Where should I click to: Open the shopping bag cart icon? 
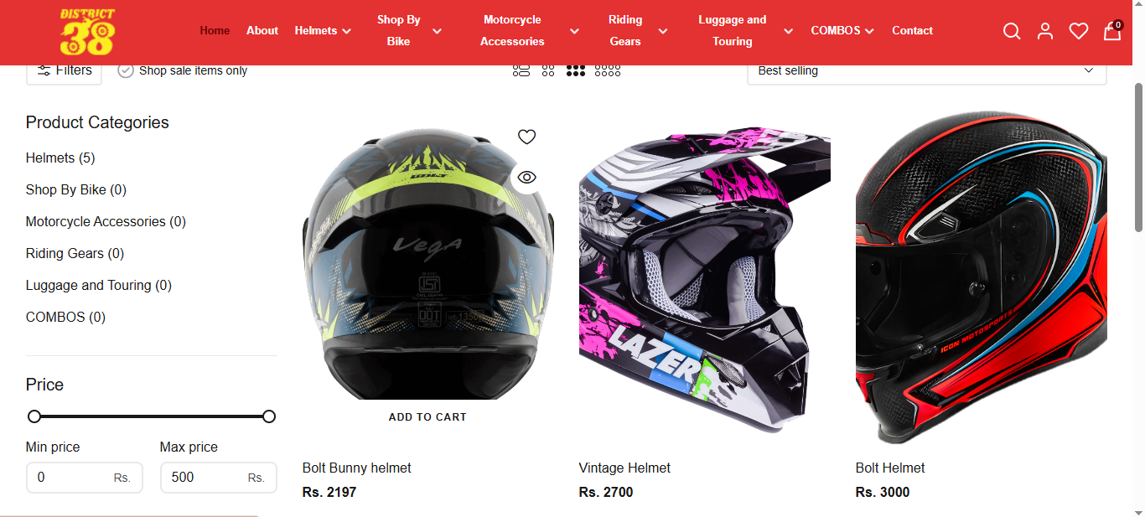click(1112, 30)
